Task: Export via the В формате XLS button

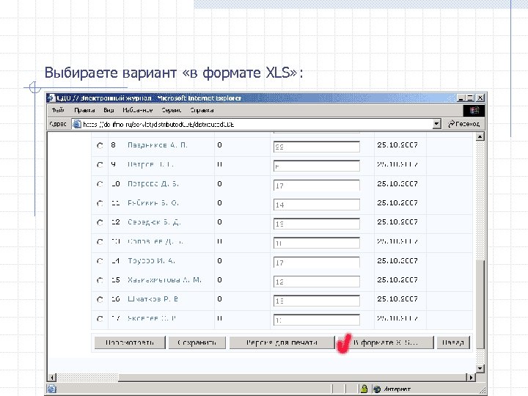Action: click(x=386, y=342)
